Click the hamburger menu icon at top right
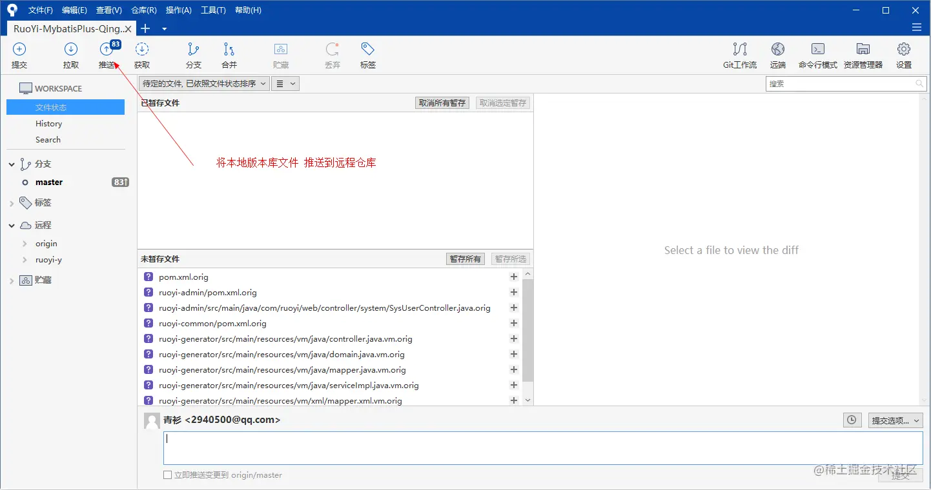This screenshot has height=490, width=931. point(917,27)
